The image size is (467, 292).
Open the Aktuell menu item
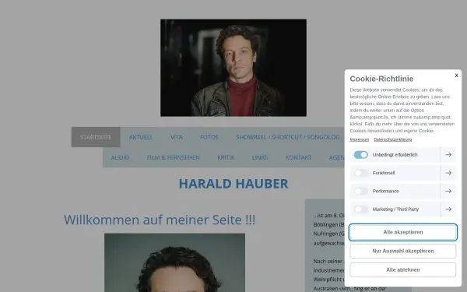pyautogui.click(x=141, y=137)
